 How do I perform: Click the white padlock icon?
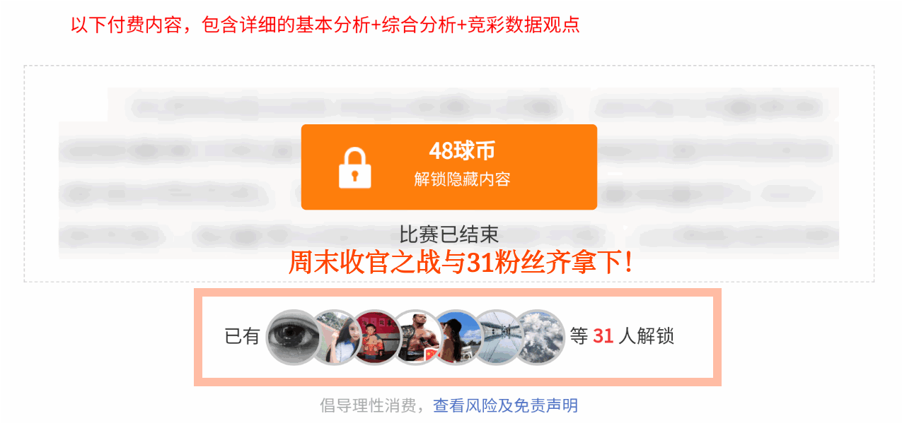tap(355, 167)
